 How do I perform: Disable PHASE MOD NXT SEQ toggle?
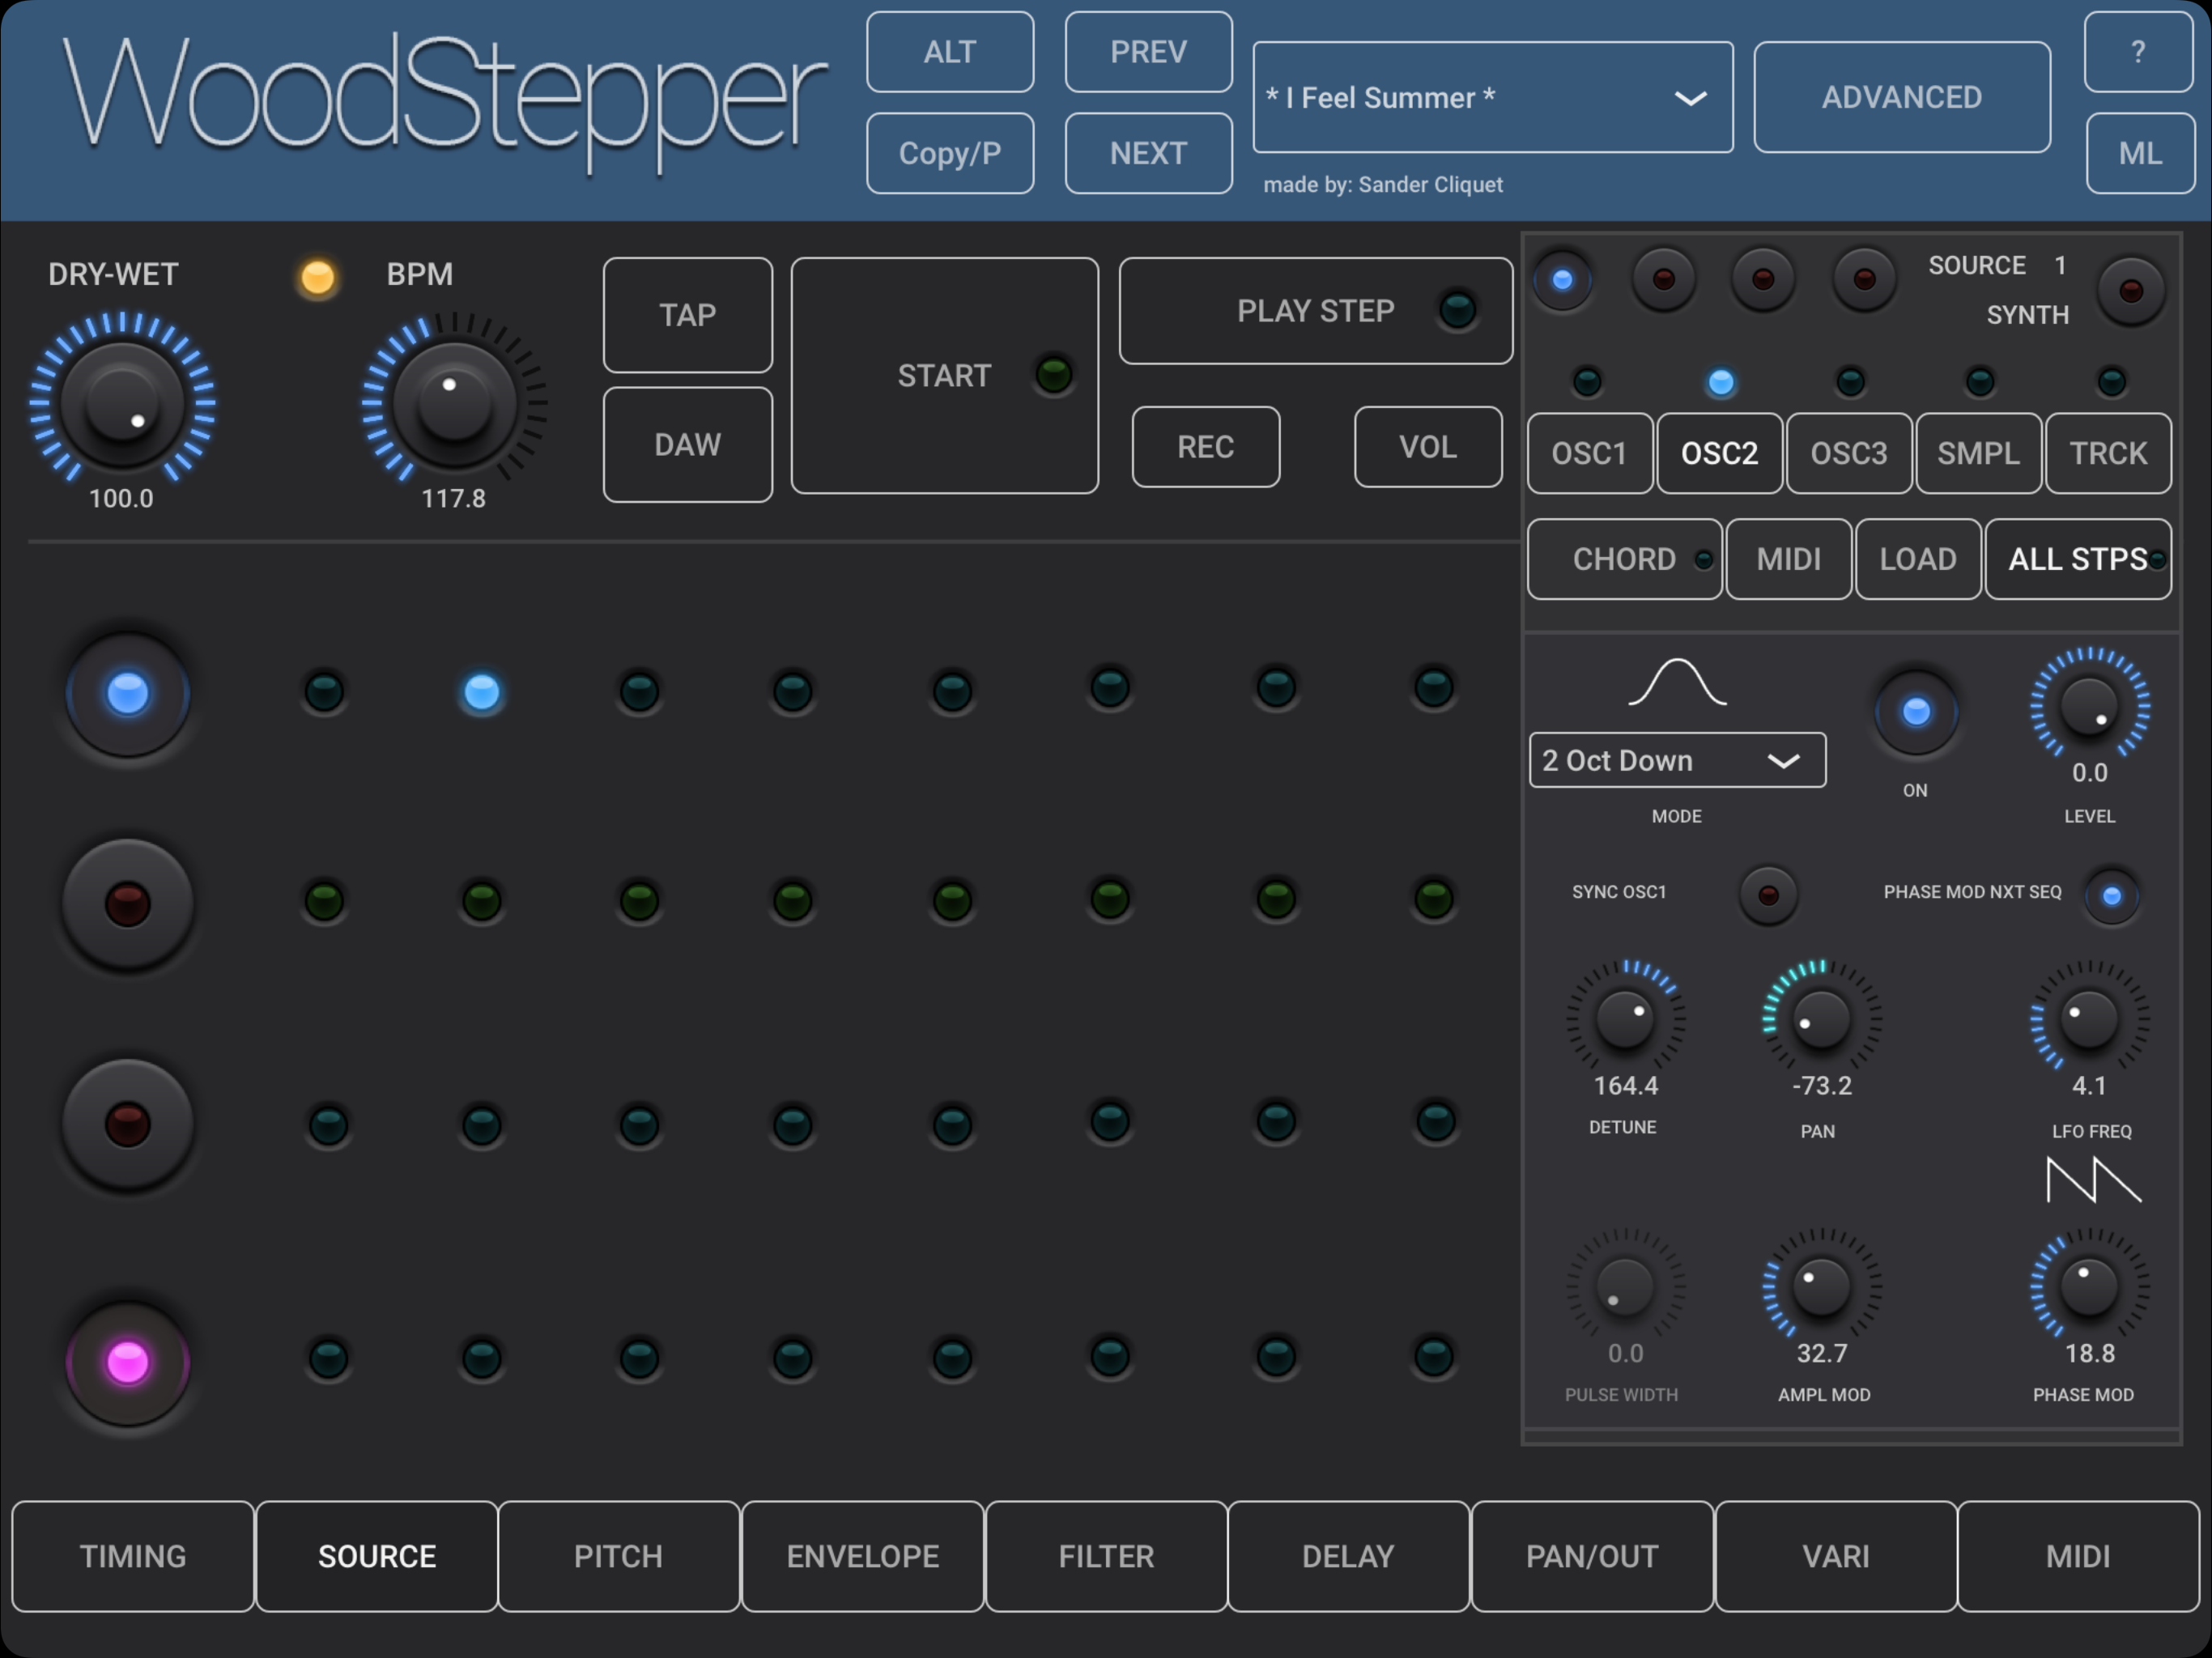coord(2111,896)
